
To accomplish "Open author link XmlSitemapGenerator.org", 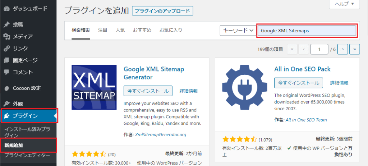I will point(161,135).
